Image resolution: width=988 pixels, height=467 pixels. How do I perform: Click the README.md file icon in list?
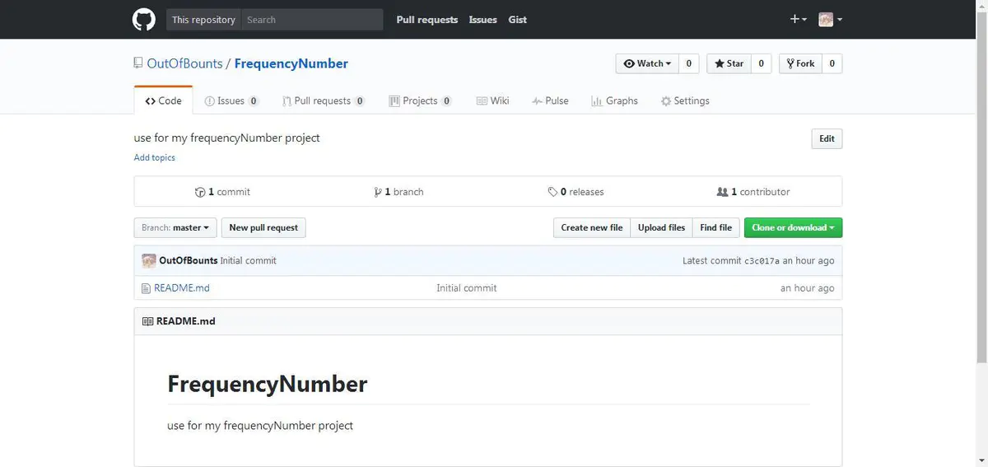pyautogui.click(x=147, y=288)
